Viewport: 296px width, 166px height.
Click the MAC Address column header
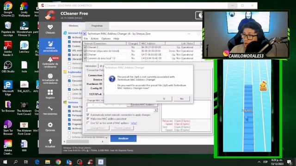coord(153,43)
